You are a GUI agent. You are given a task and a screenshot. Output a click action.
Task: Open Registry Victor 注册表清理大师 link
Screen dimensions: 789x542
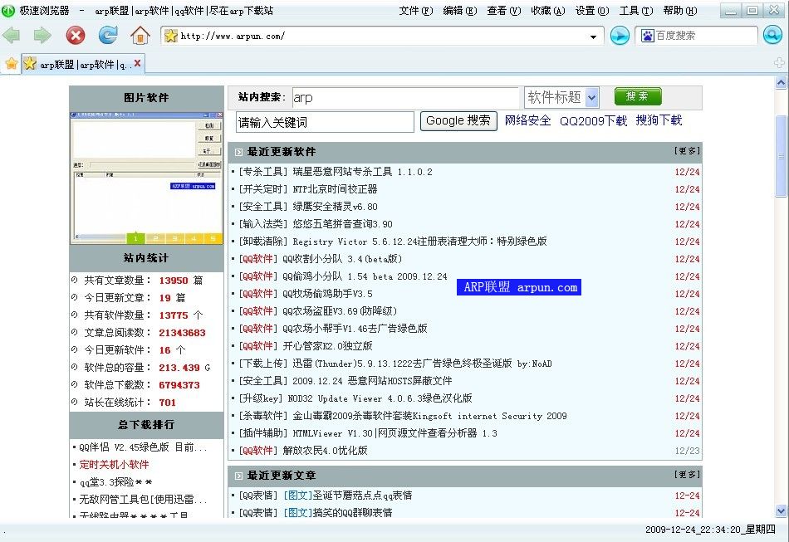[419, 242]
